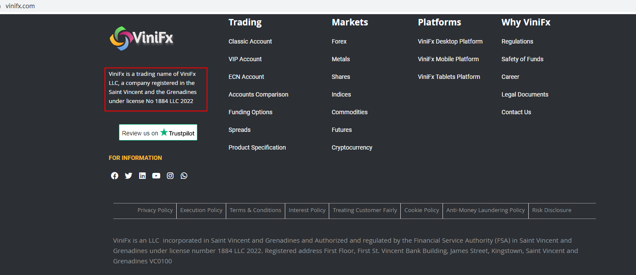The height and width of the screenshot is (275, 636).
Task: Open Cookie Policy footer item
Action: pyautogui.click(x=422, y=210)
